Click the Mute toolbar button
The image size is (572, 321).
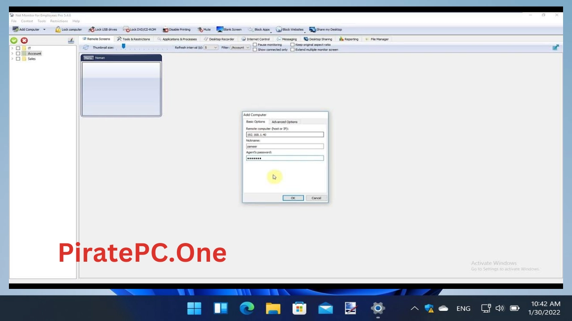(204, 29)
